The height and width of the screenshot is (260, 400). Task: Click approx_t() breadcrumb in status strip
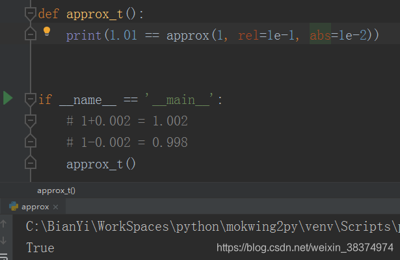click(x=56, y=190)
